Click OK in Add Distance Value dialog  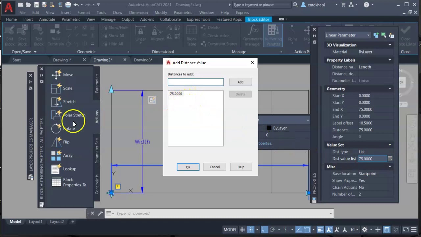tap(188, 167)
